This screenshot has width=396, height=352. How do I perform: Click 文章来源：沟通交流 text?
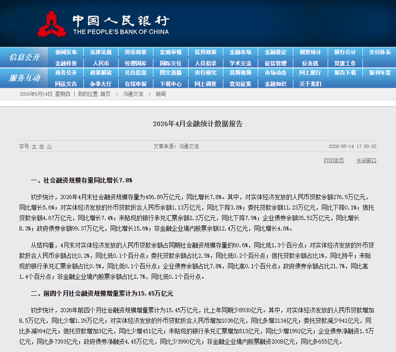176,146
